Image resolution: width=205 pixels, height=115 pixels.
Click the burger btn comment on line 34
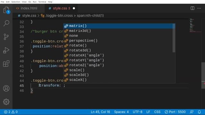pyautogui.click(x=47, y=32)
